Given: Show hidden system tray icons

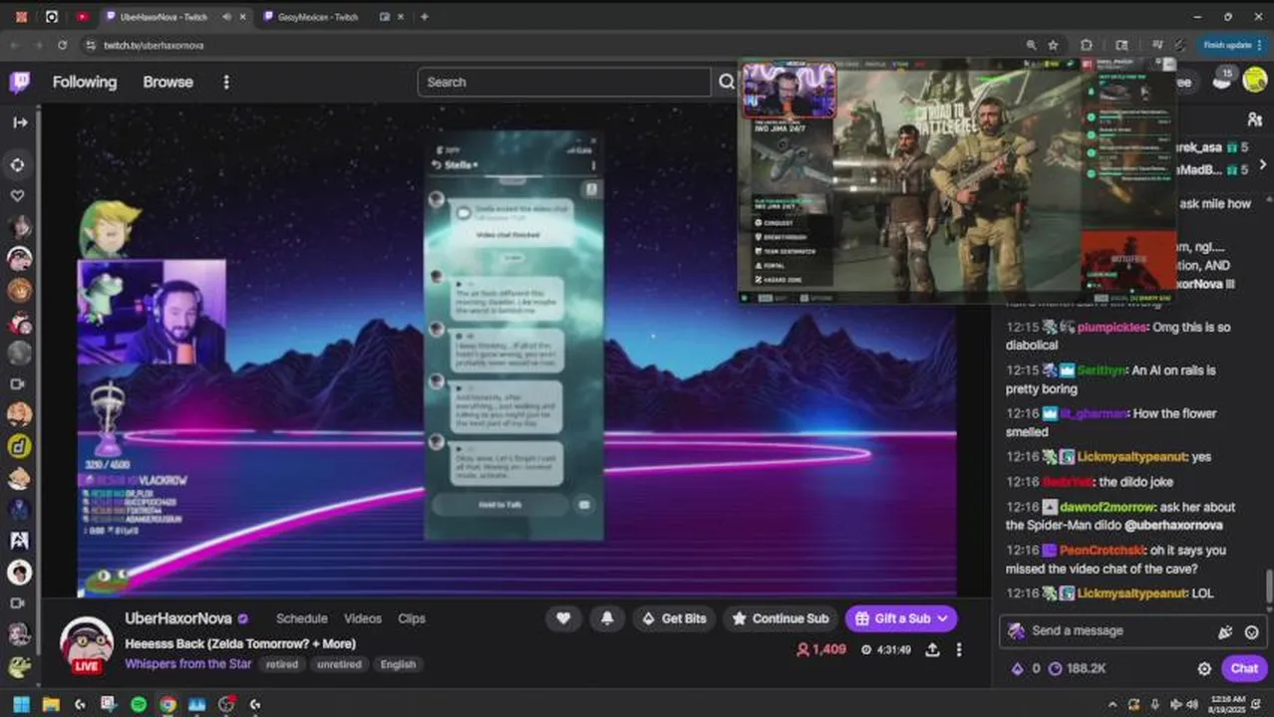Looking at the screenshot, I should click(1113, 704).
